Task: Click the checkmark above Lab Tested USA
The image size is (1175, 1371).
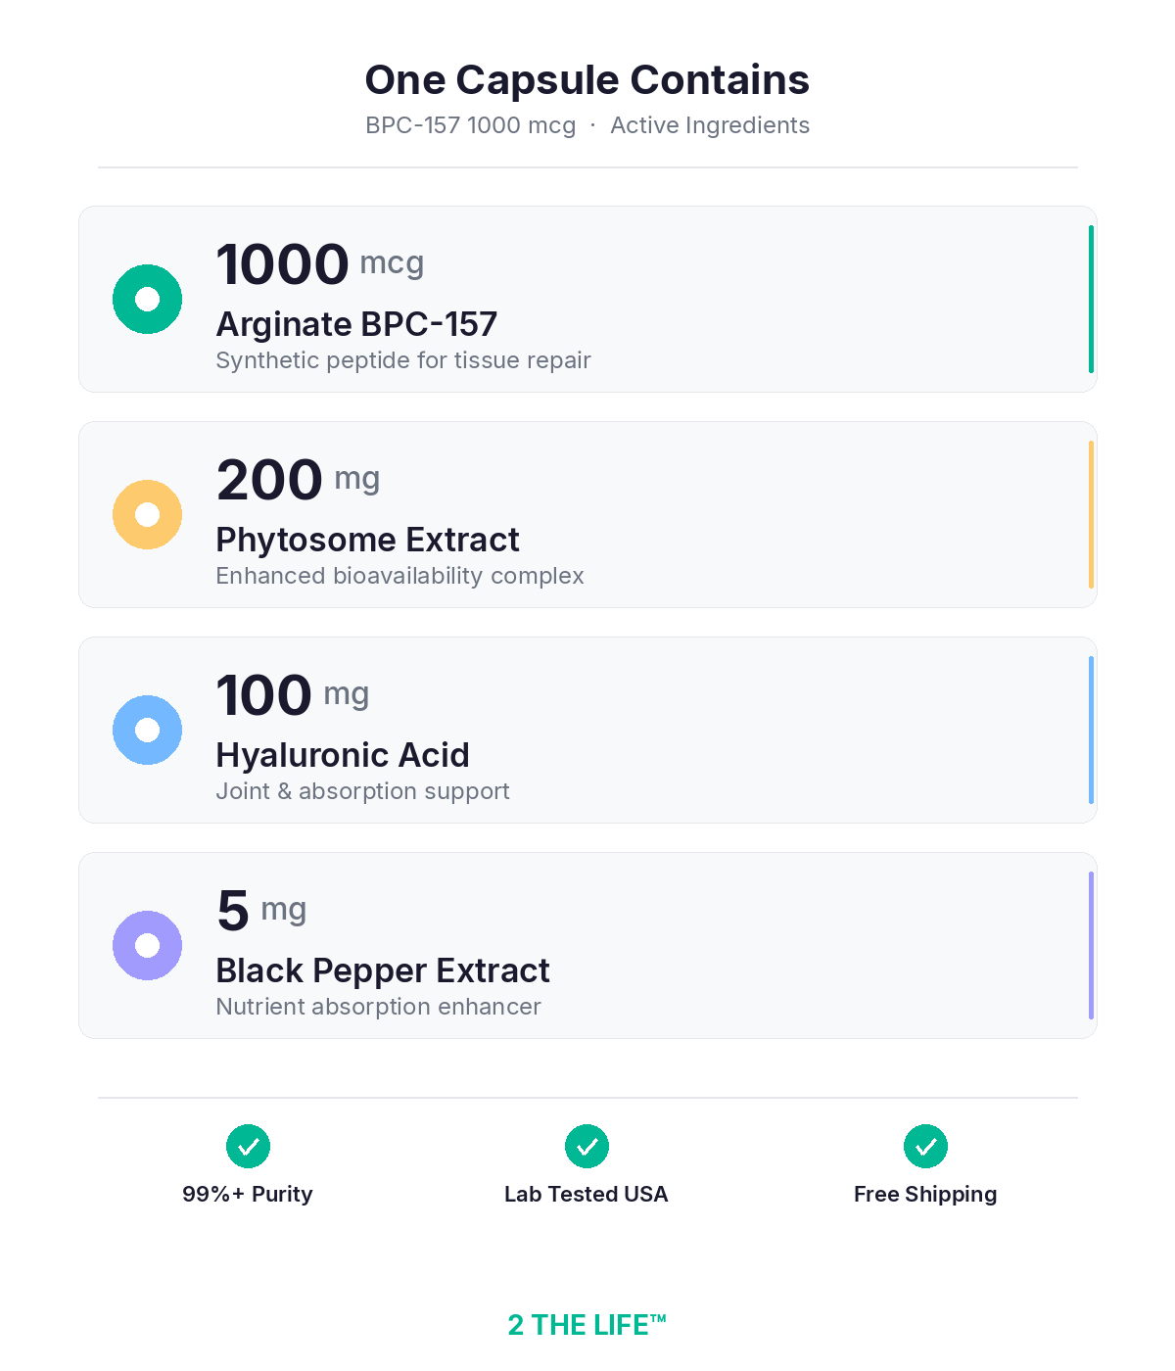Action: [587, 1146]
